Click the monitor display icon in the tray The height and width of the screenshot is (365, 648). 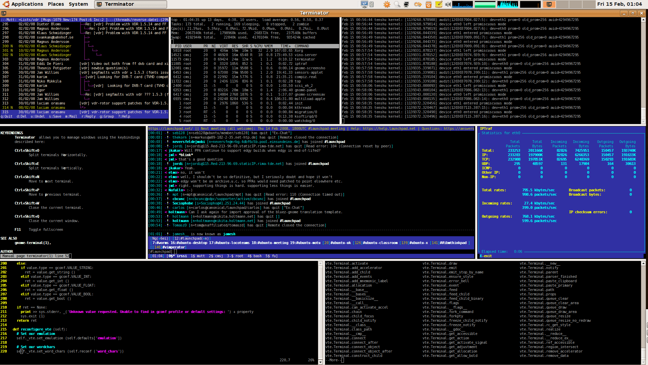[x=406, y=4]
